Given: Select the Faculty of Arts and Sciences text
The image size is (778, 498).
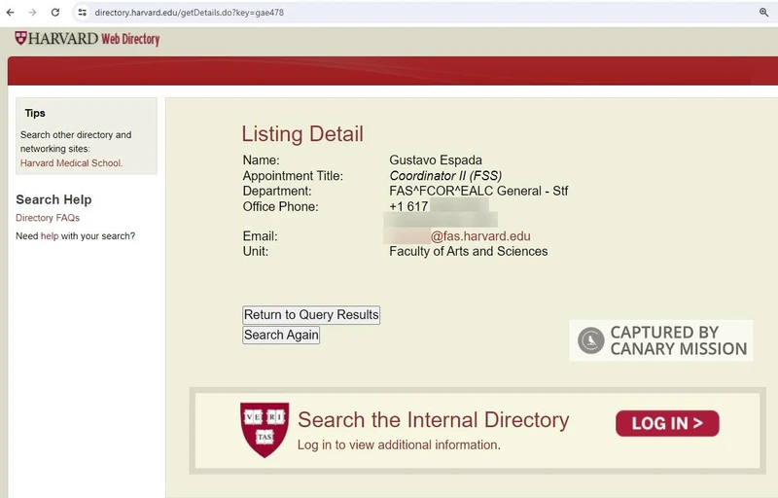Looking at the screenshot, I should pyautogui.click(x=469, y=252).
